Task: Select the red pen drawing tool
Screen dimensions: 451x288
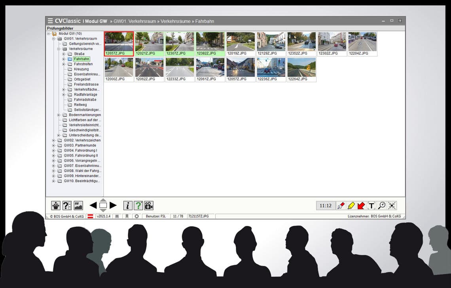Action: [341, 206]
